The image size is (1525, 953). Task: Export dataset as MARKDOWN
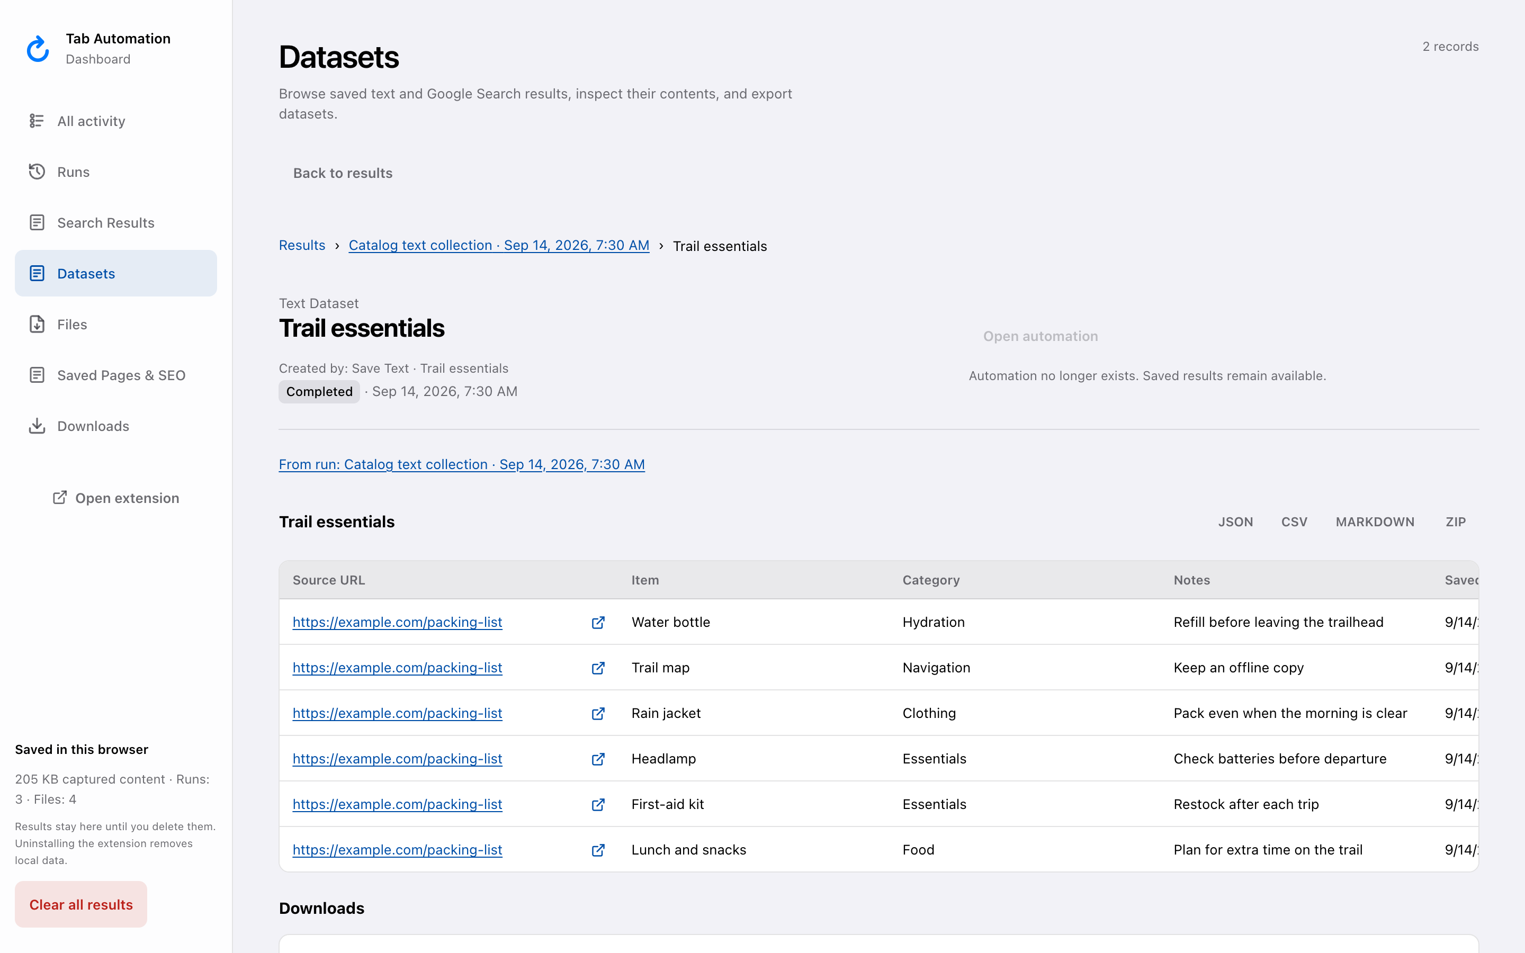[1375, 522]
